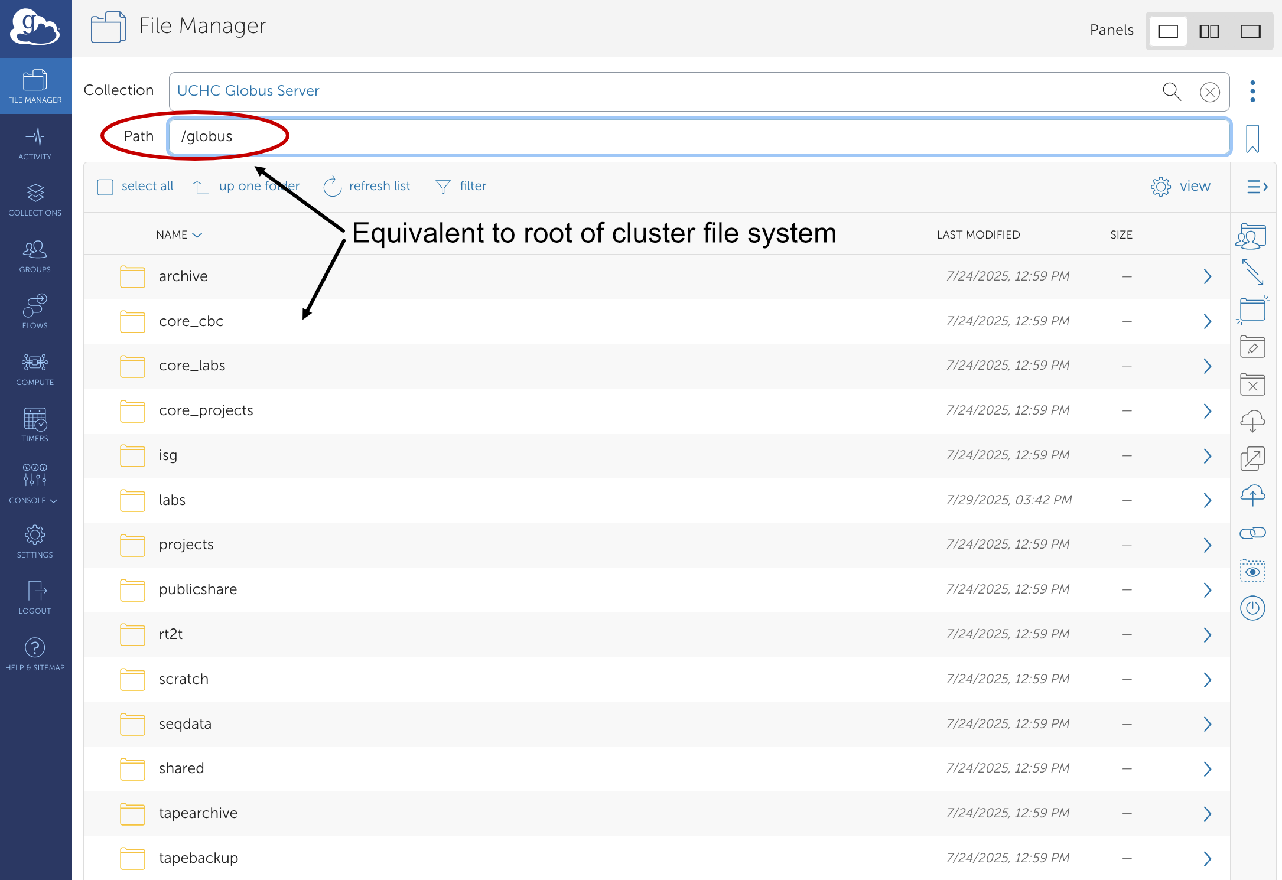Click the Delete Selected folder icon
The height and width of the screenshot is (880, 1282).
pos(1252,384)
